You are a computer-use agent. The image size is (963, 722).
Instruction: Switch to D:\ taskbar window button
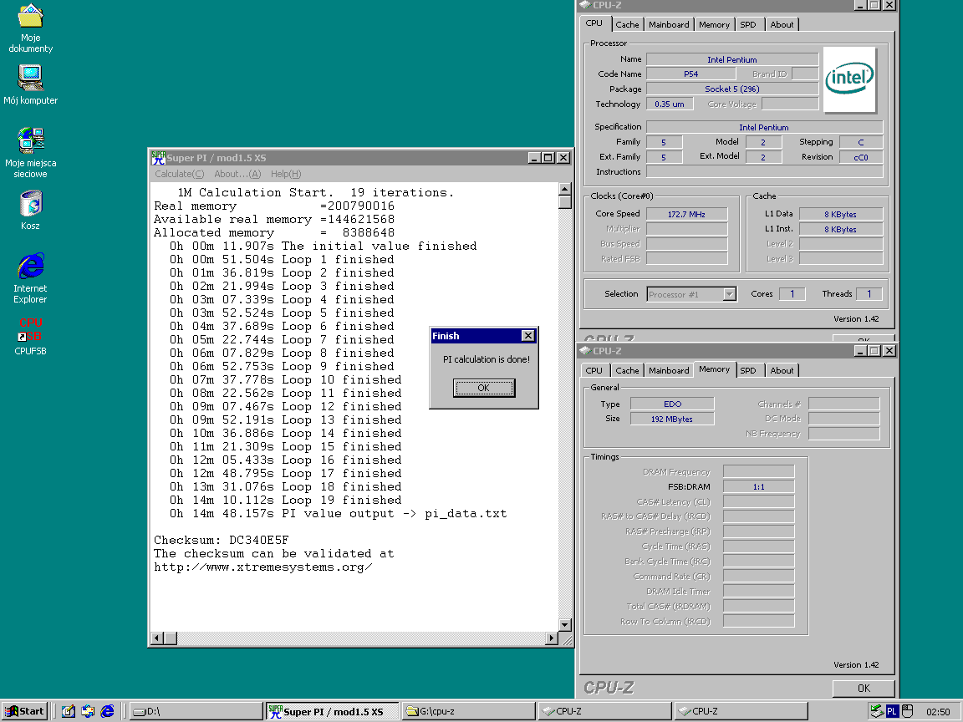tap(196, 711)
